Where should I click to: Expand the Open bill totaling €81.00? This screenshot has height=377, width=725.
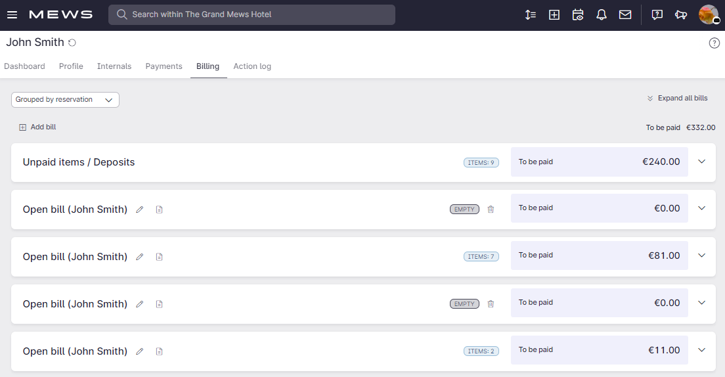pyautogui.click(x=701, y=255)
